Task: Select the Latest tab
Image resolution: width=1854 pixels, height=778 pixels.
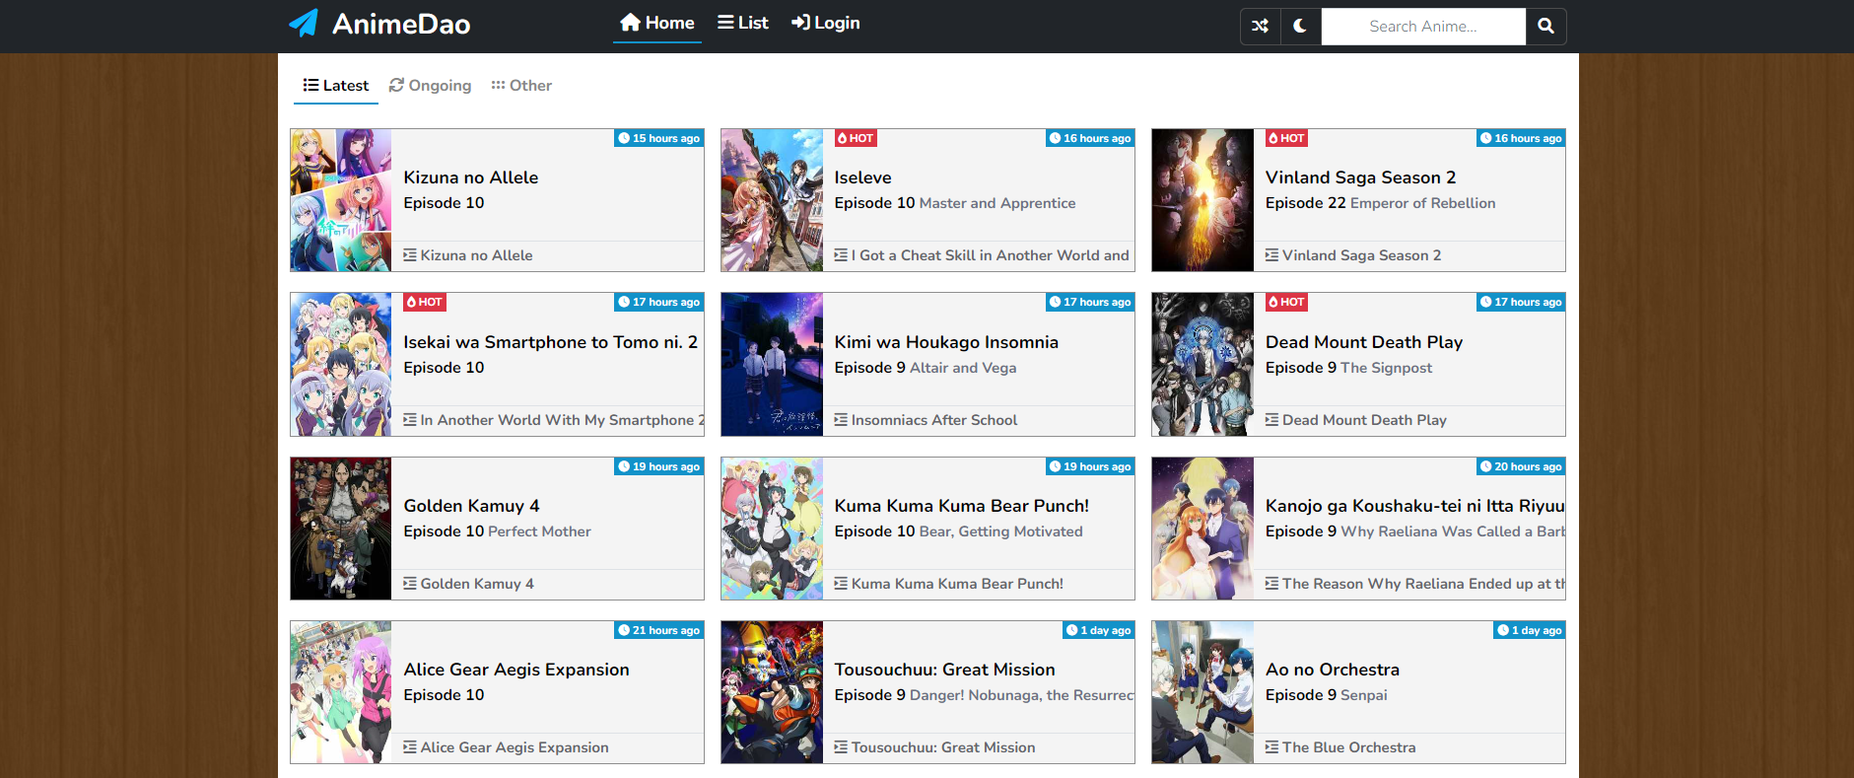Action: (336, 86)
